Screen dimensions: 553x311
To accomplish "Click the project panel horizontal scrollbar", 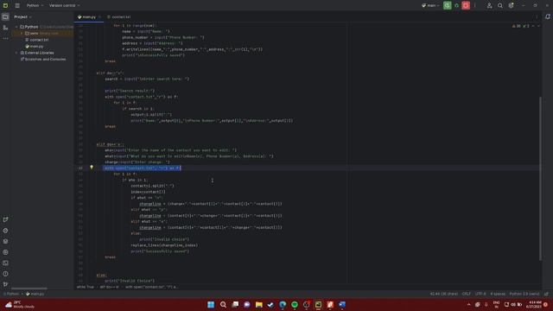I will [x=29, y=288].
